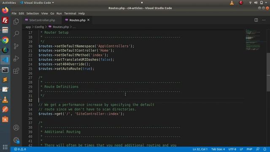Open the Explorer view in activity bar

coord(16,22)
